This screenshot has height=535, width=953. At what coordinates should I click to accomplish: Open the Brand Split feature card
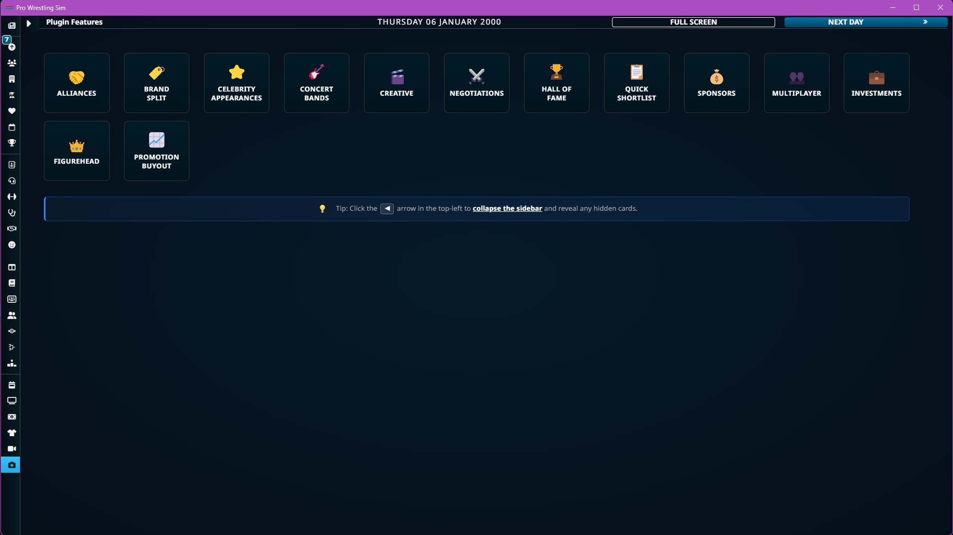(156, 83)
